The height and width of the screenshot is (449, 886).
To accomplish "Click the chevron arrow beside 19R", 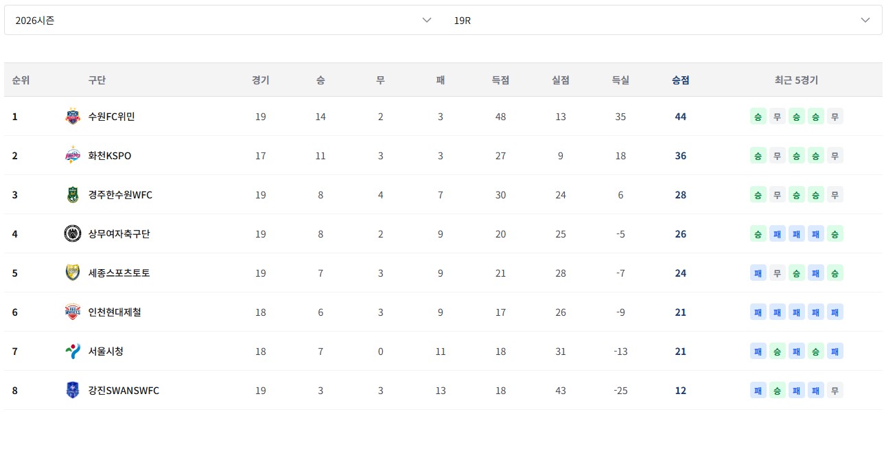I will tap(865, 20).
